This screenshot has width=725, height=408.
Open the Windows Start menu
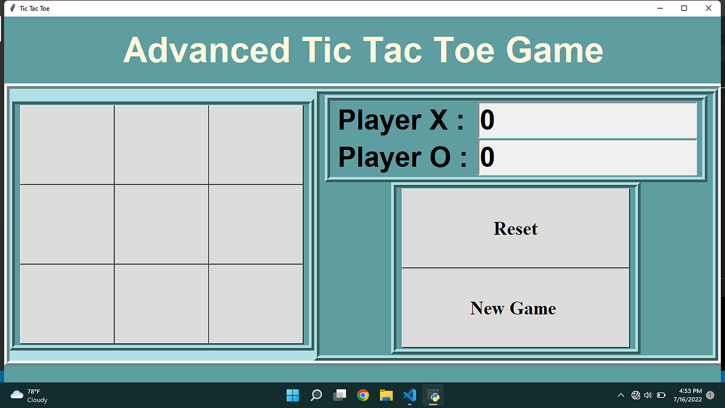click(292, 395)
